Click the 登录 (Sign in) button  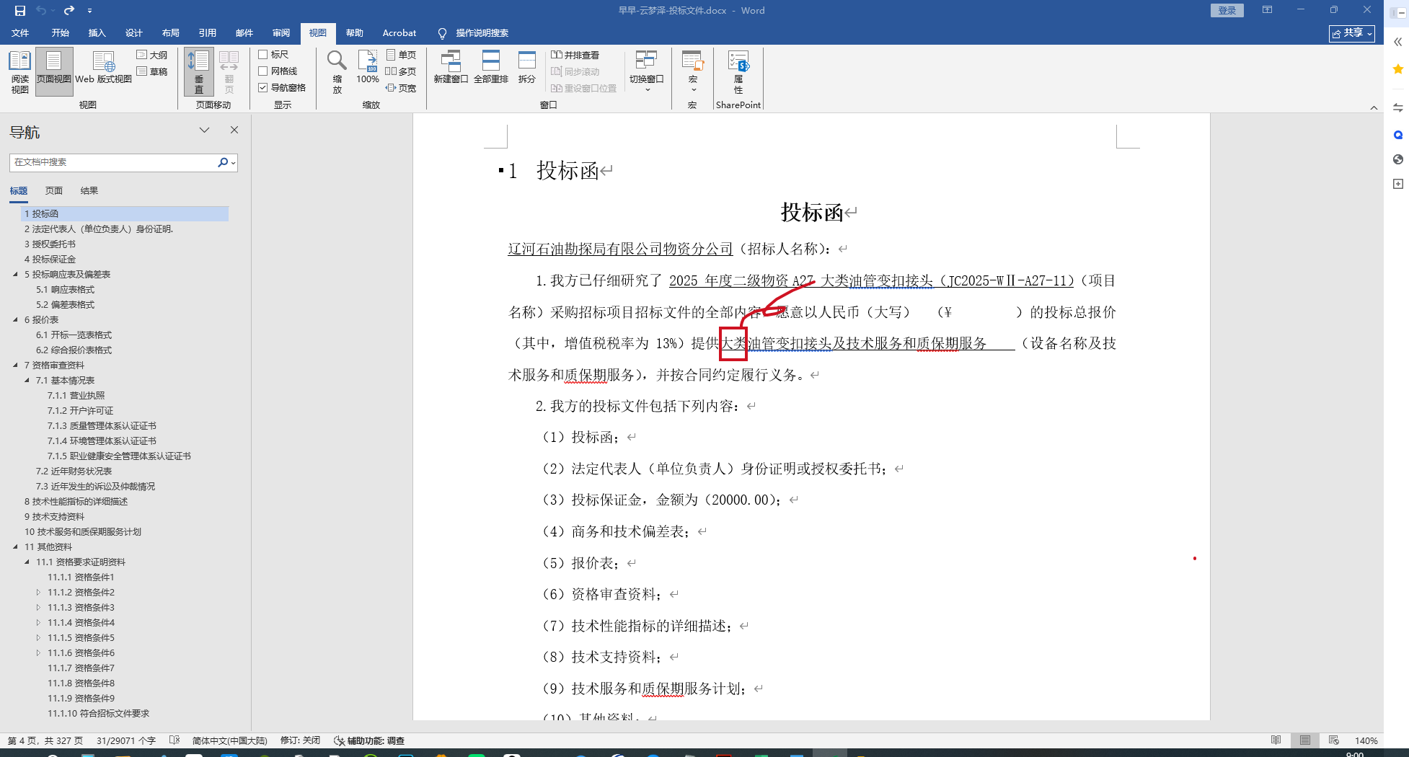[1227, 10]
